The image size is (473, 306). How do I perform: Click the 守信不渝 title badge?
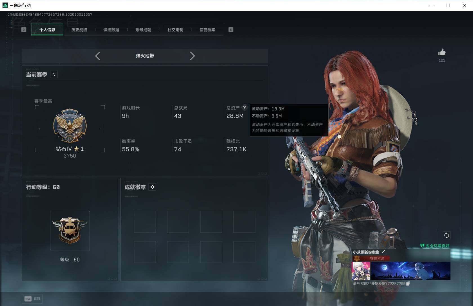tap(372, 258)
